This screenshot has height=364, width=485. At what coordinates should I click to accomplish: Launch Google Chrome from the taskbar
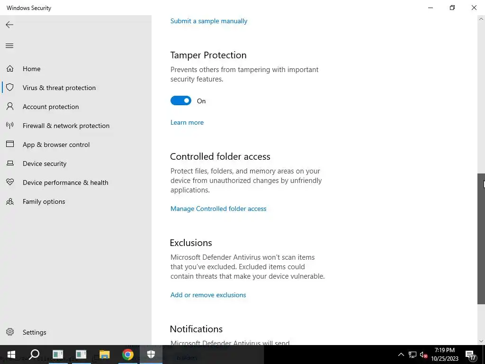127,355
